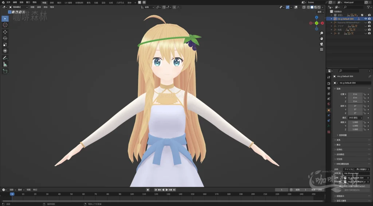Toggle proportional editing in viewport header
The height and width of the screenshot is (206, 373).
174,7
